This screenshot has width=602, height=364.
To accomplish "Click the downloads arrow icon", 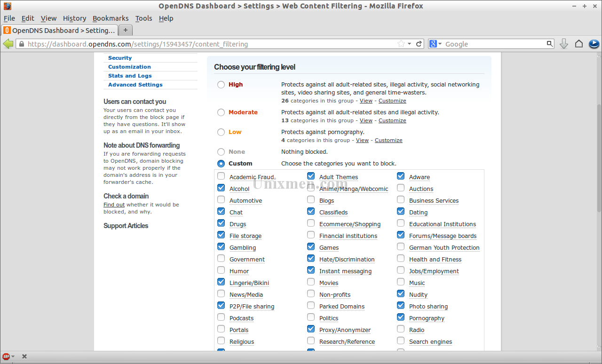I will (x=564, y=44).
